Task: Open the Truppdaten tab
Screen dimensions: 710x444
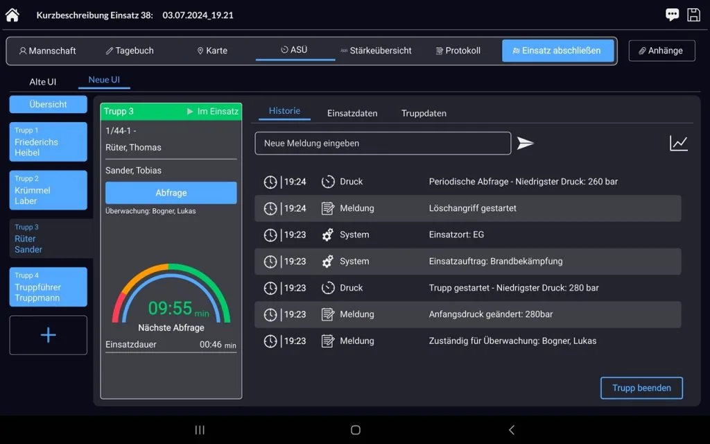Action: pos(424,113)
